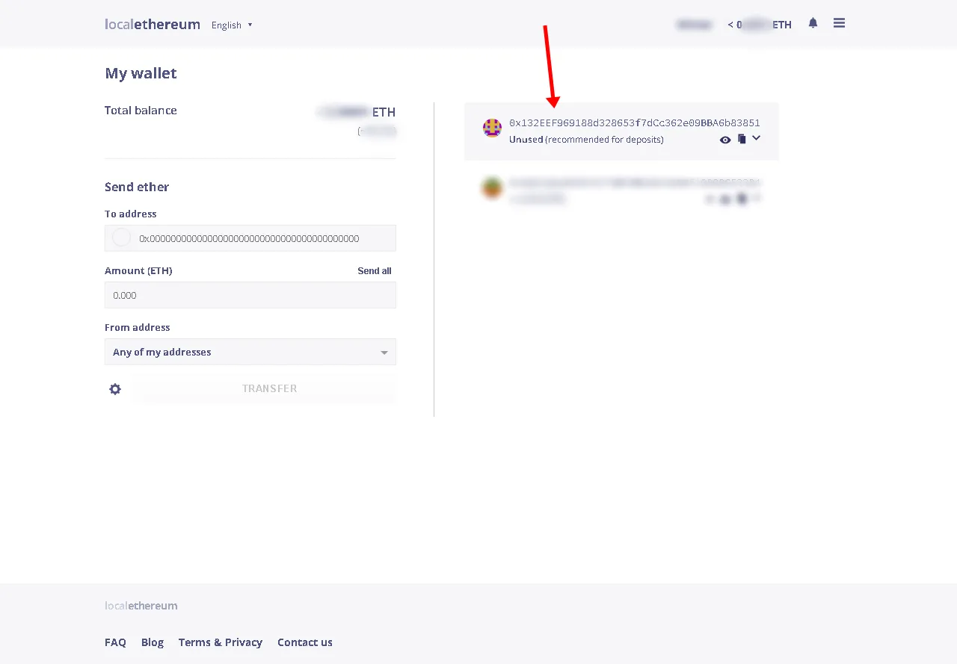Image resolution: width=957 pixels, height=664 pixels.
Task: Click the Total balance label
Action: (141, 111)
